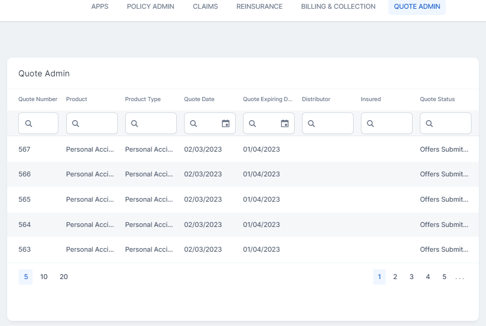This screenshot has height=326, width=486.
Task: Select quote number 567 row
Action: click(x=24, y=150)
